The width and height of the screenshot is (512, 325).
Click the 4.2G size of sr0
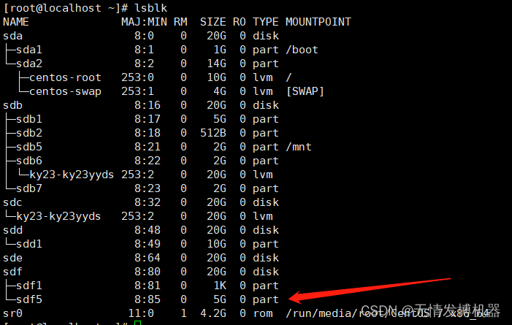[x=213, y=313]
